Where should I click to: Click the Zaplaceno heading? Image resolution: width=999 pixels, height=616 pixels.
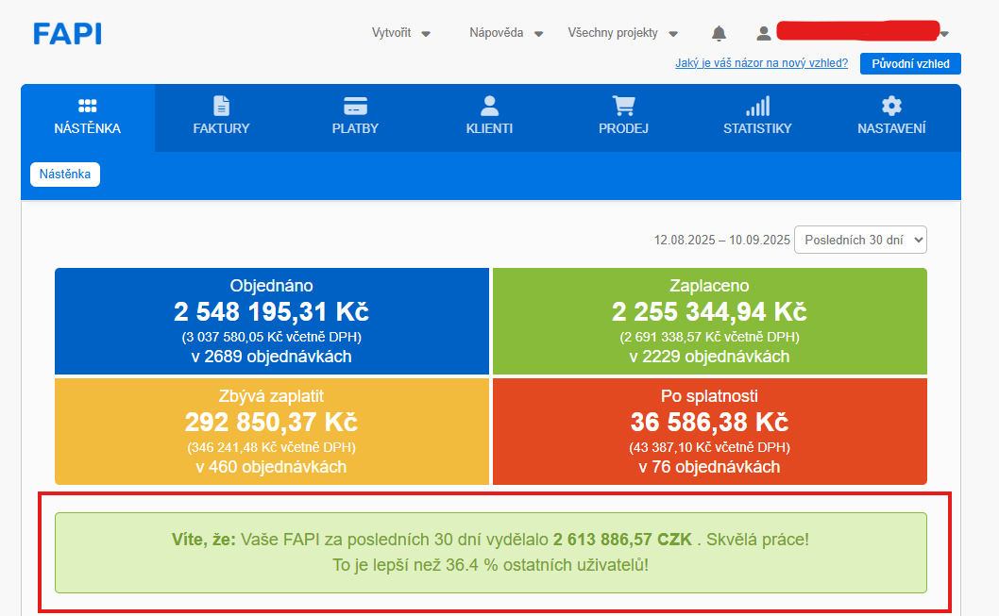point(709,286)
